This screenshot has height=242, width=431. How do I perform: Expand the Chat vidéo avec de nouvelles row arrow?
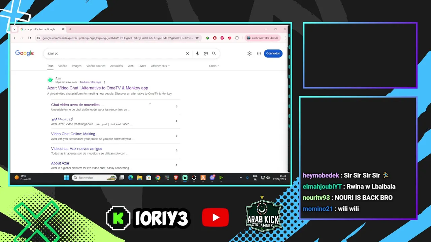tap(176, 107)
